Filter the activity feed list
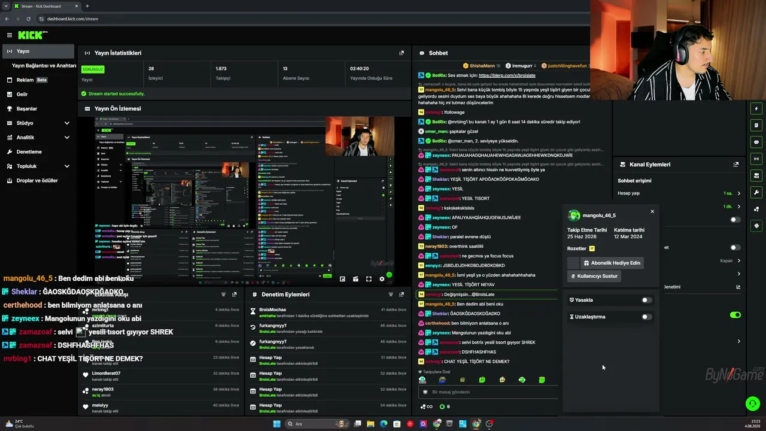Screen dimensions: 766x431 click(223, 295)
